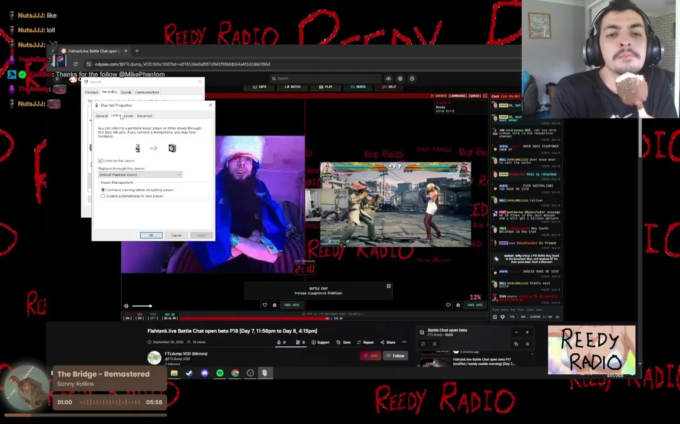Image resolution: width=680 pixels, height=424 pixels.
Task: Toggle Listen to this device checkbox
Action: tap(101, 160)
